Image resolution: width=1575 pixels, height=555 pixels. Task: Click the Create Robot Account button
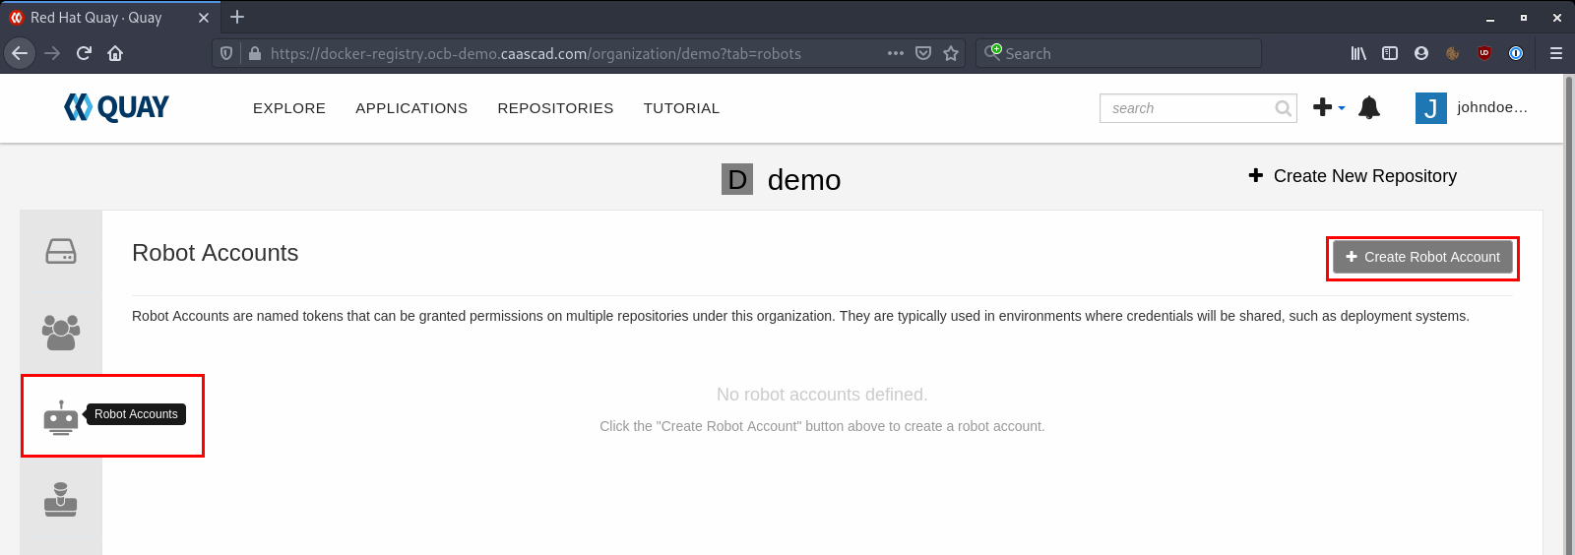tap(1422, 257)
